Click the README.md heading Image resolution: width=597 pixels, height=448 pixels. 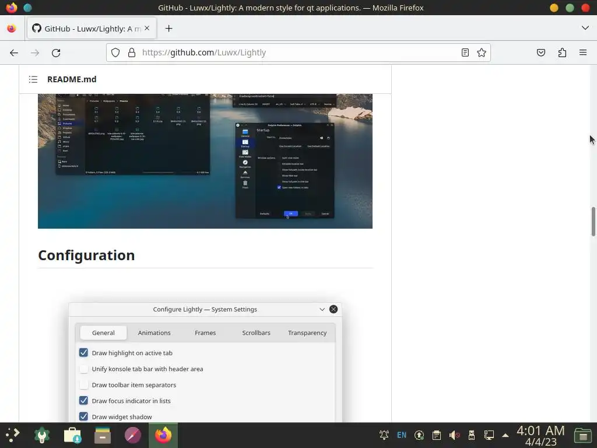pos(72,79)
